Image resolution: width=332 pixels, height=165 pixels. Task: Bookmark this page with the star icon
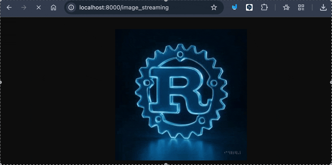214,8
